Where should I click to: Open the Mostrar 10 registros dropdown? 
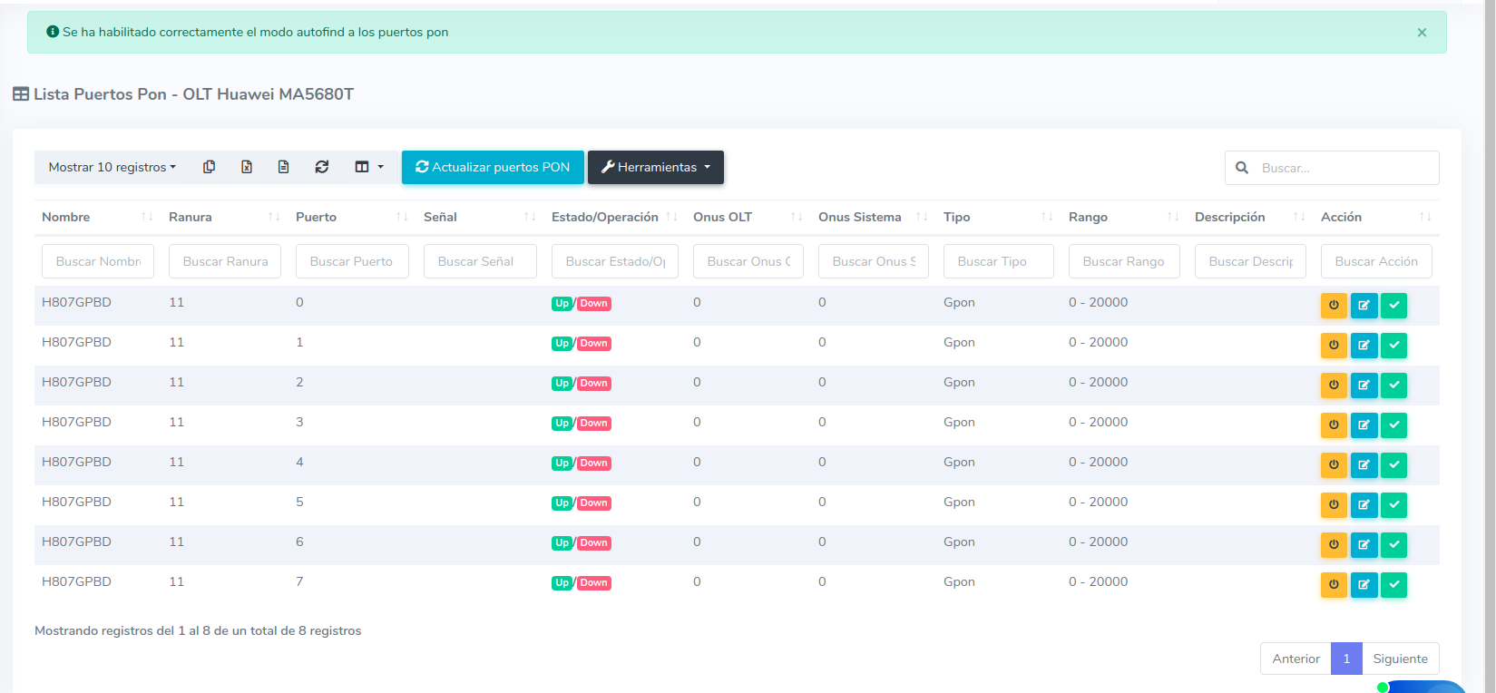pyautogui.click(x=112, y=167)
